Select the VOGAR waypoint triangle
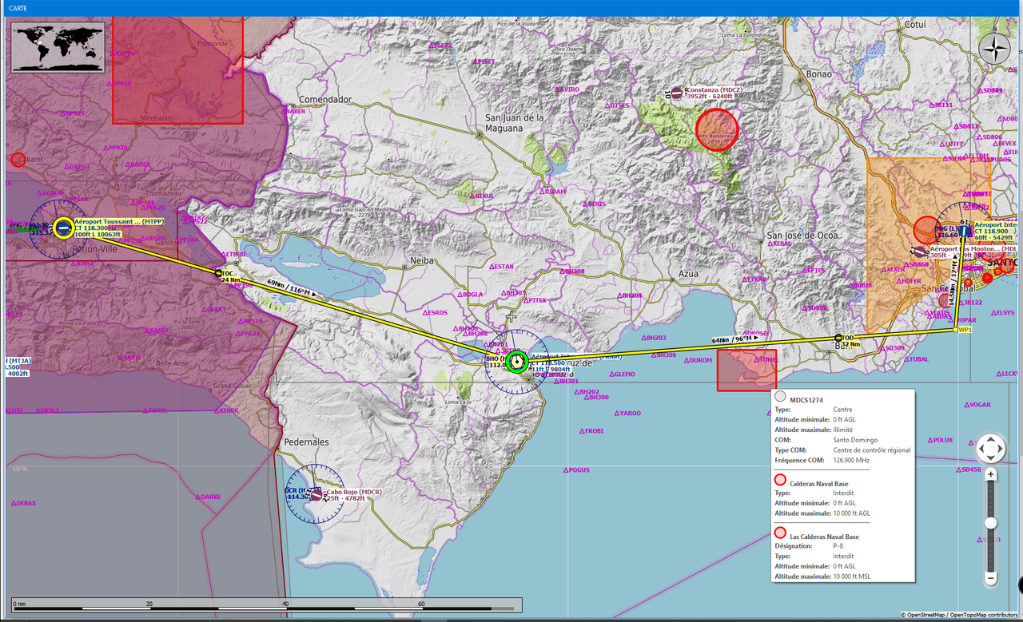The image size is (1023, 622). click(969, 405)
